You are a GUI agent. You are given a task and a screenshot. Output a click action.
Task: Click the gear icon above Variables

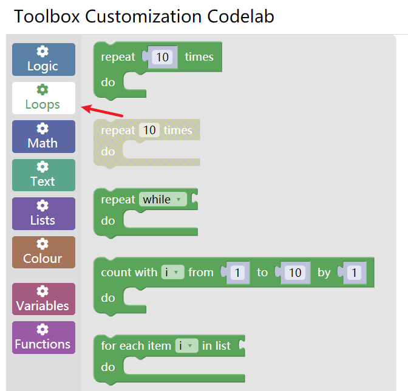42,291
